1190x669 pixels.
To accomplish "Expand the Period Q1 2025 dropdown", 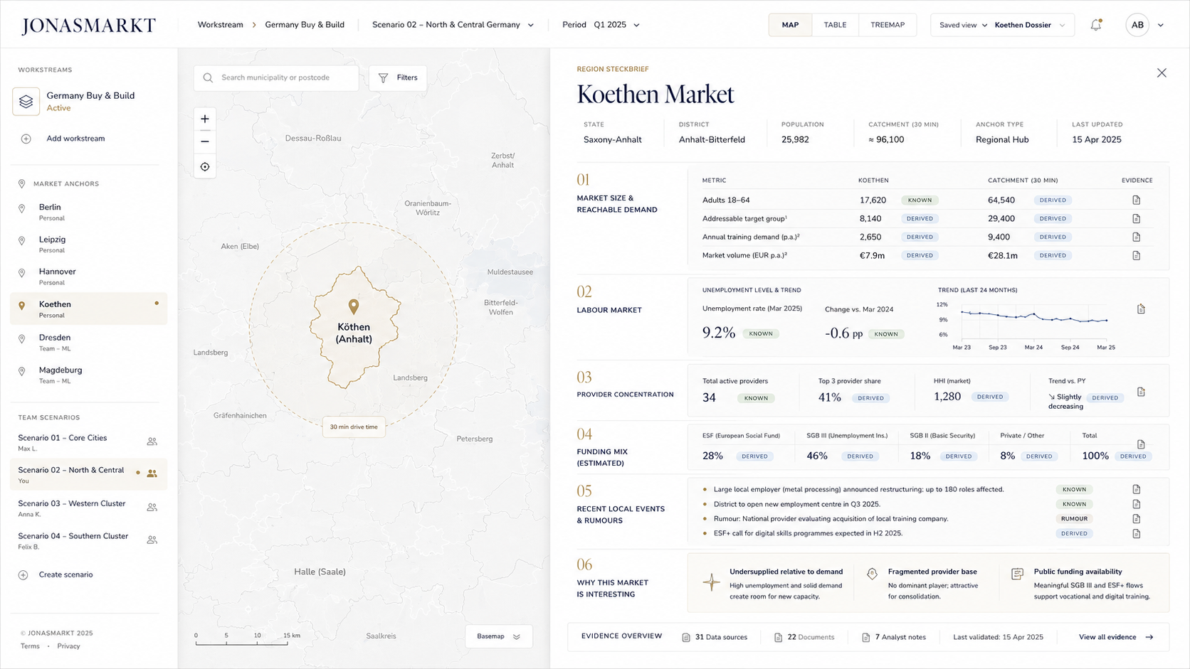I will pyautogui.click(x=601, y=25).
